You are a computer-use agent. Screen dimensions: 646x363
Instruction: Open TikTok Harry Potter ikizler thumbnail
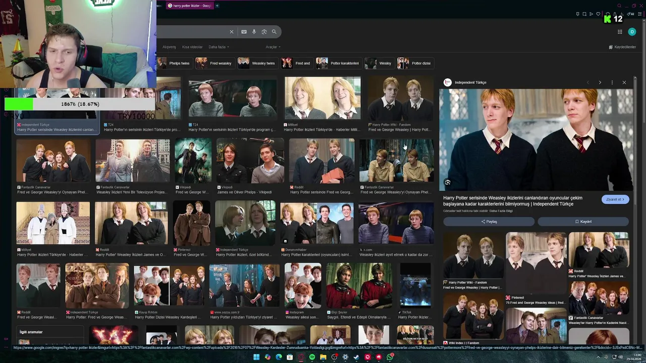click(x=415, y=286)
